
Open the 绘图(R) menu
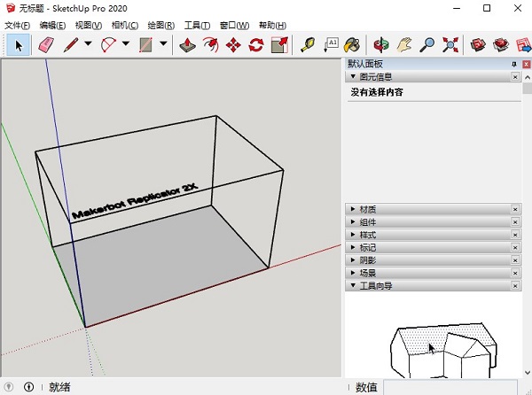point(161,26)
